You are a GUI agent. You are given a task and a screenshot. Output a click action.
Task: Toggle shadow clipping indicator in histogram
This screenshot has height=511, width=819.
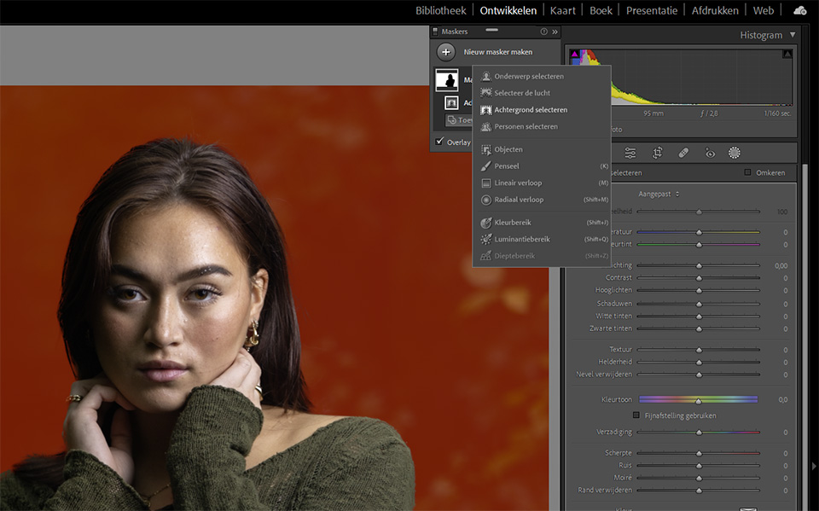tap(574, 54)
